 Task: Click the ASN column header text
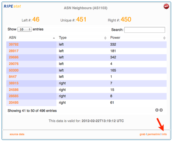pos(13,38)
